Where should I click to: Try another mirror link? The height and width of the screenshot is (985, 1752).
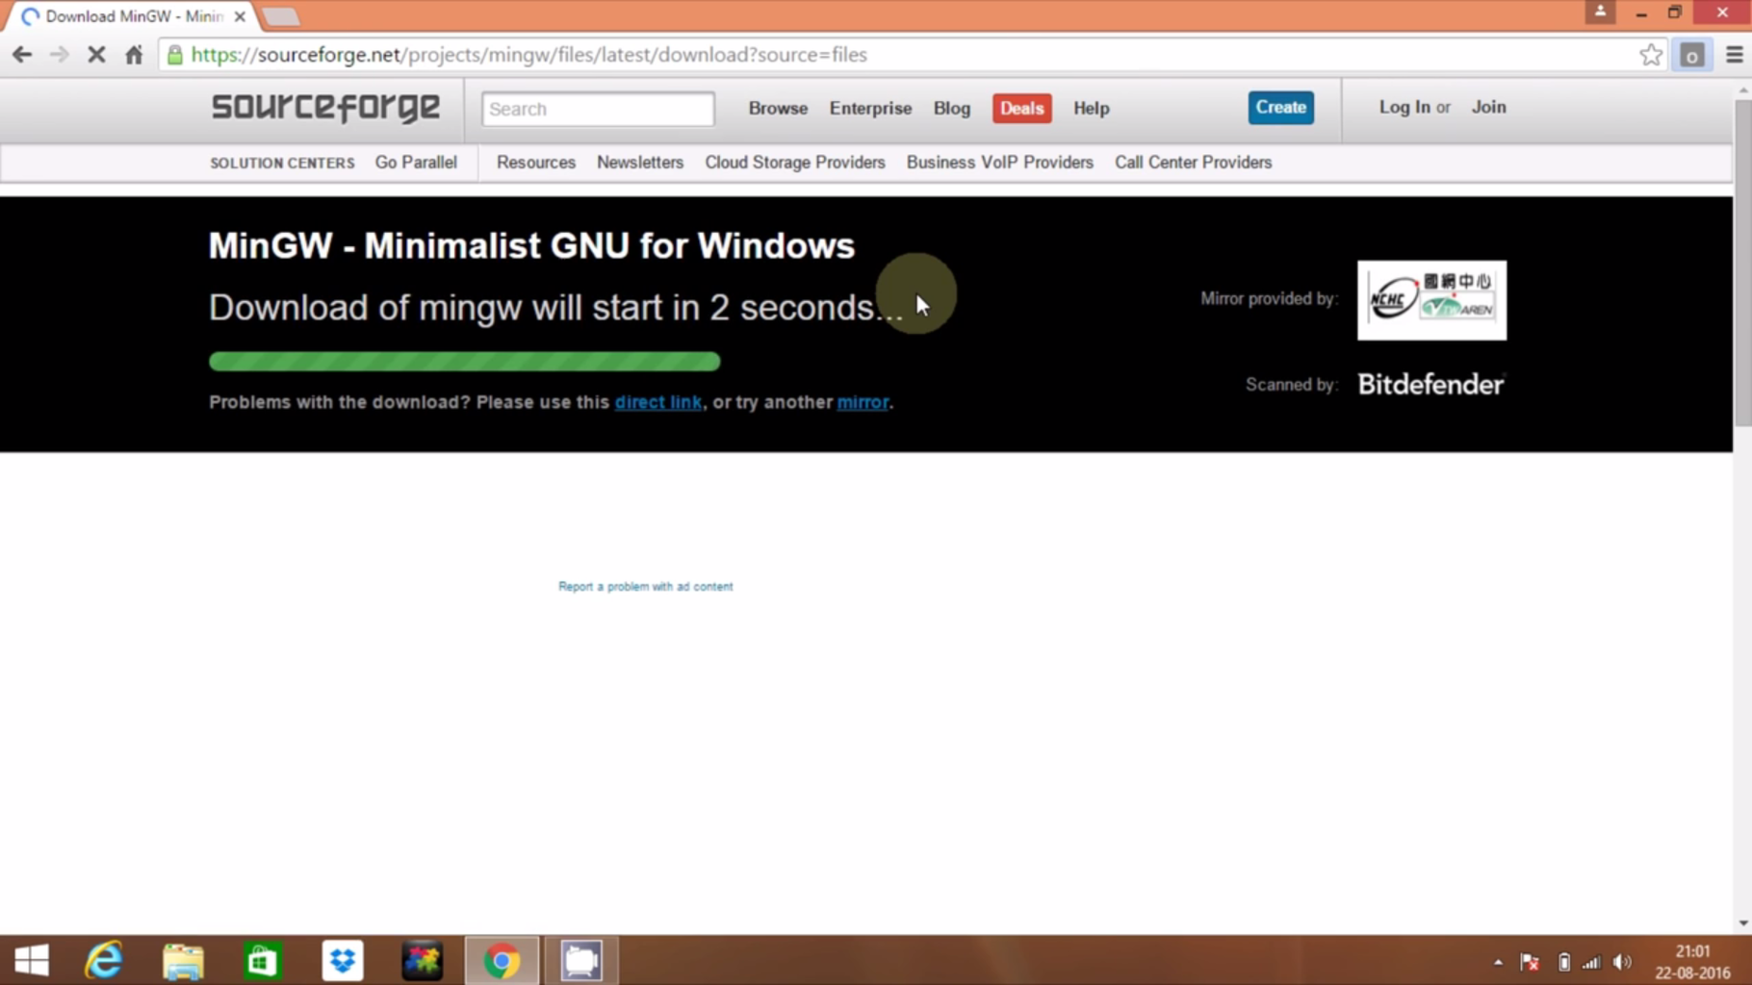click(x=863, y=402)
